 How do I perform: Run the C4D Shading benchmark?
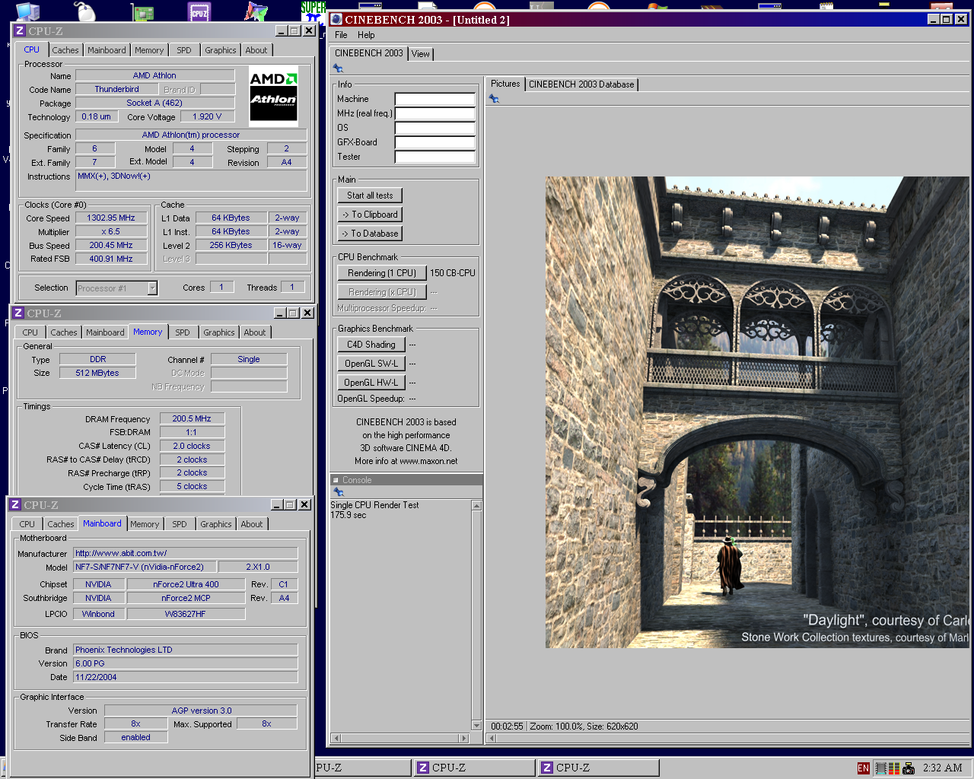click(371, 345)
